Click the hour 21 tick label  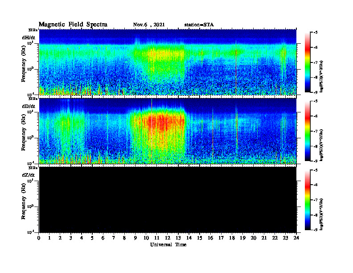coord(264,238)
